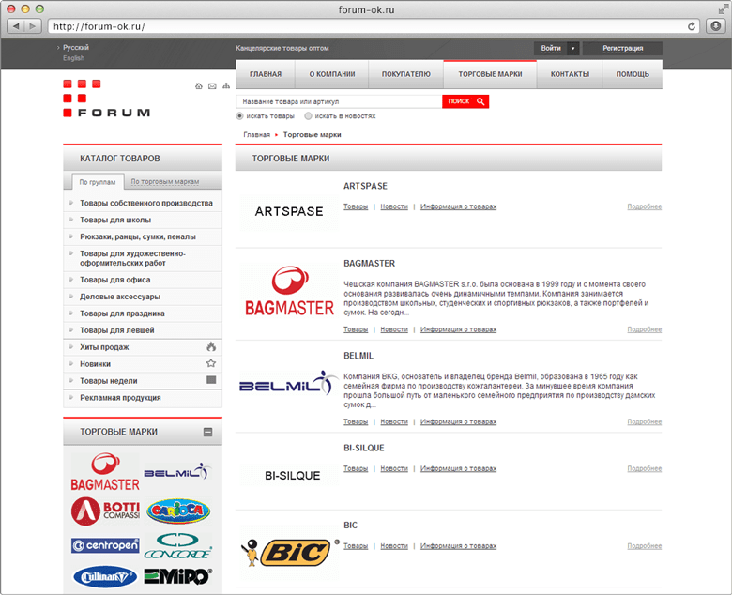Viewport: 732px width, 595px height.
Task: Select the 'искать в новостях' radio button
Action: click(x=309, y=116)
